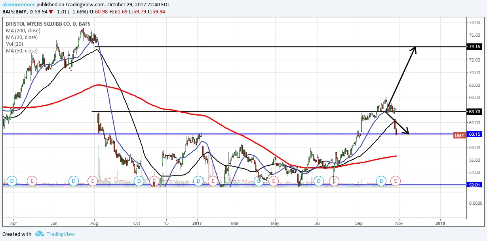Select the dividend marker at Jul 2017
This screenshot has height=241, width=487.
pos(319,181)
